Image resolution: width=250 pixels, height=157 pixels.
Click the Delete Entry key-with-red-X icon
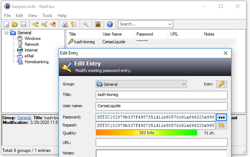[x=53, y=24]
